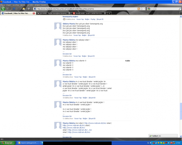Open the Görünüm menu

coord(16,5)
